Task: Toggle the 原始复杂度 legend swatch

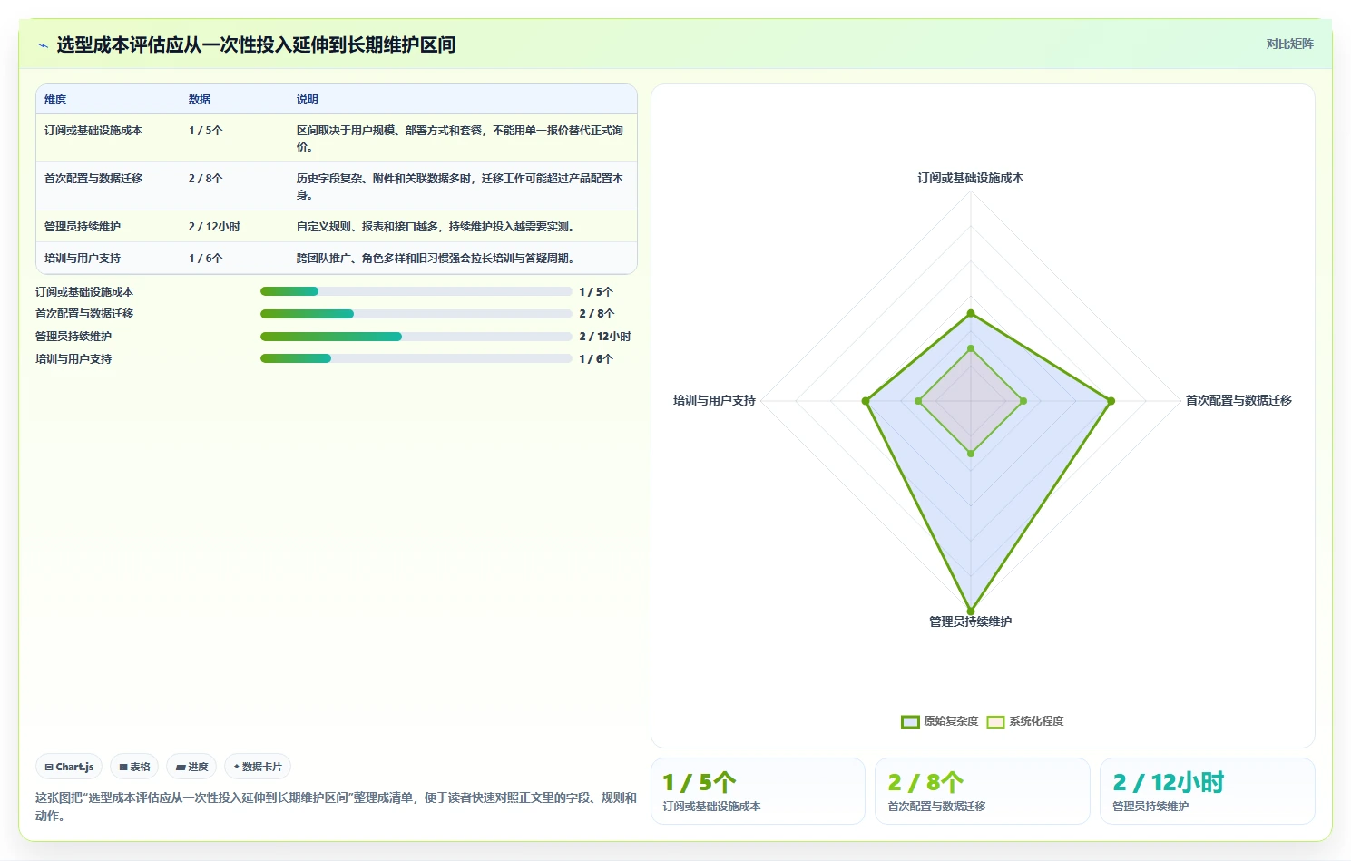Action: (x=910, y=722)
